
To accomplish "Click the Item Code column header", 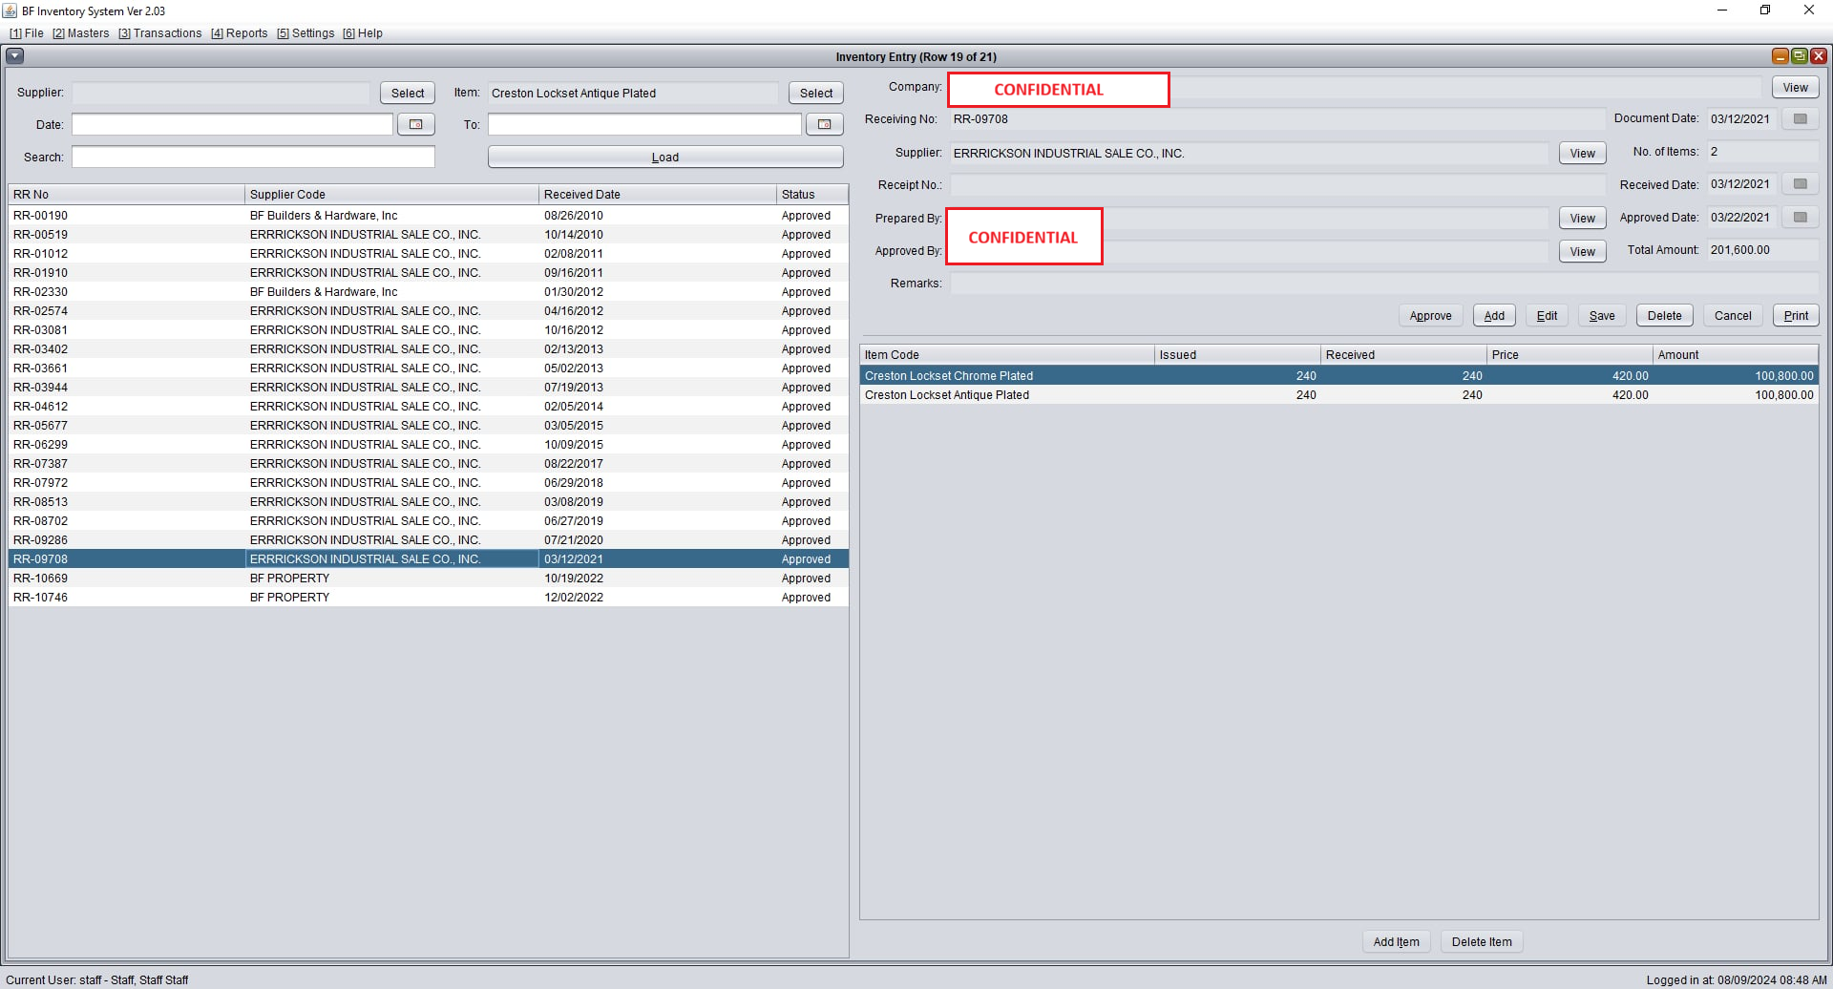I will (x=1007, y=355).
